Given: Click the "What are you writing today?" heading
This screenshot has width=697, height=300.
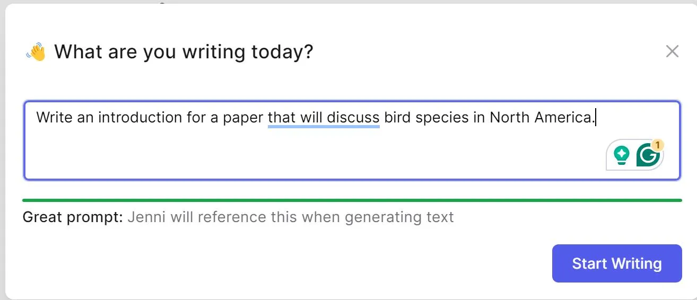Looking at the screenshot, I should [184, 52].
